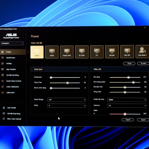This screenshot has width=149, height=149.
Task: Click the Chọn chế độ label
Action: click(x=36, y=43)
